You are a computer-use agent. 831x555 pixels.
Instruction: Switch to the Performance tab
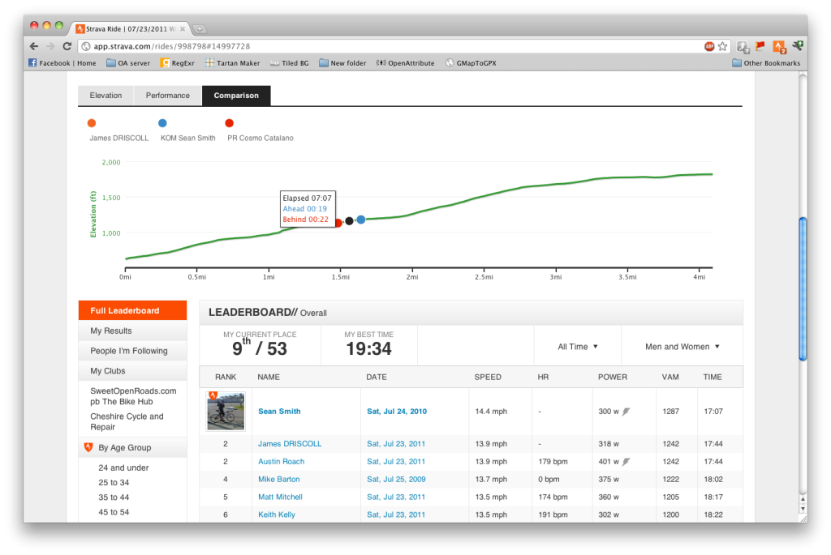pos(168,96)
